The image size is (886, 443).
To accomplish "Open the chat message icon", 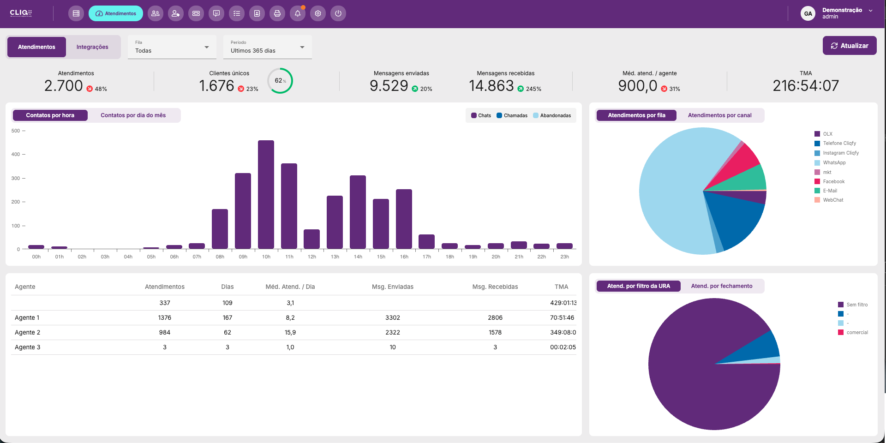I will [x=216, y=13].
